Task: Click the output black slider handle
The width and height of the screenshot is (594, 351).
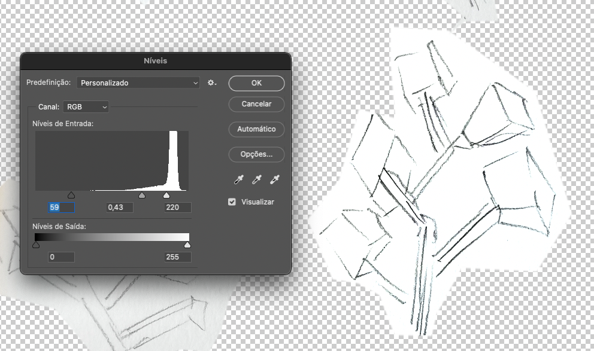Action: tap(36, 245)
